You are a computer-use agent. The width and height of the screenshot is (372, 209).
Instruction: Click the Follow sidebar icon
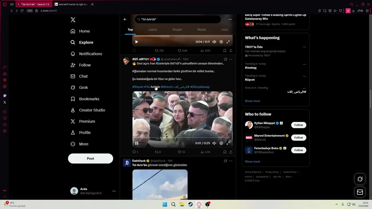(x=73, y=65)
